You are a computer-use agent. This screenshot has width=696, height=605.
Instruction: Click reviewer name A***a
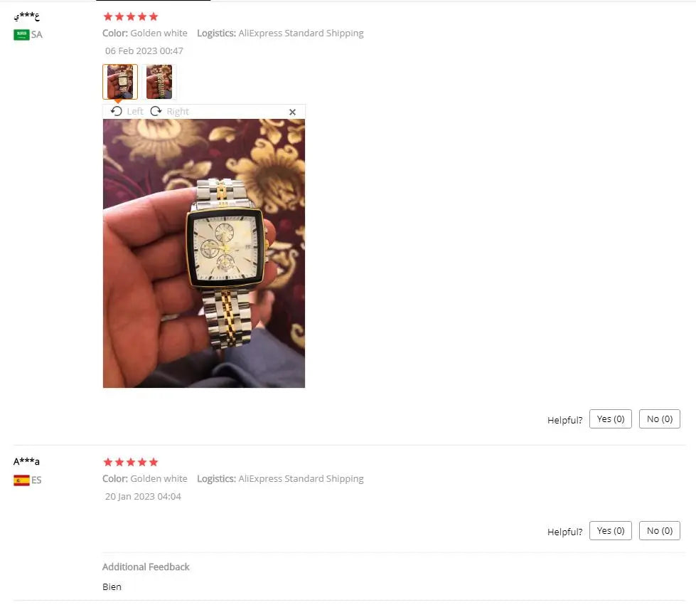(26, 461)
